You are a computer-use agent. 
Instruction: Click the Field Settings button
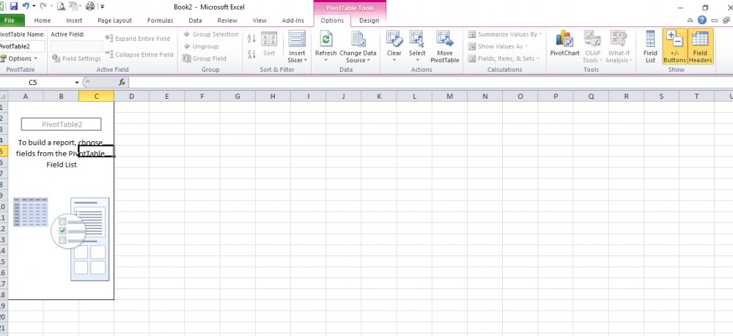click(x=76, y=59)
